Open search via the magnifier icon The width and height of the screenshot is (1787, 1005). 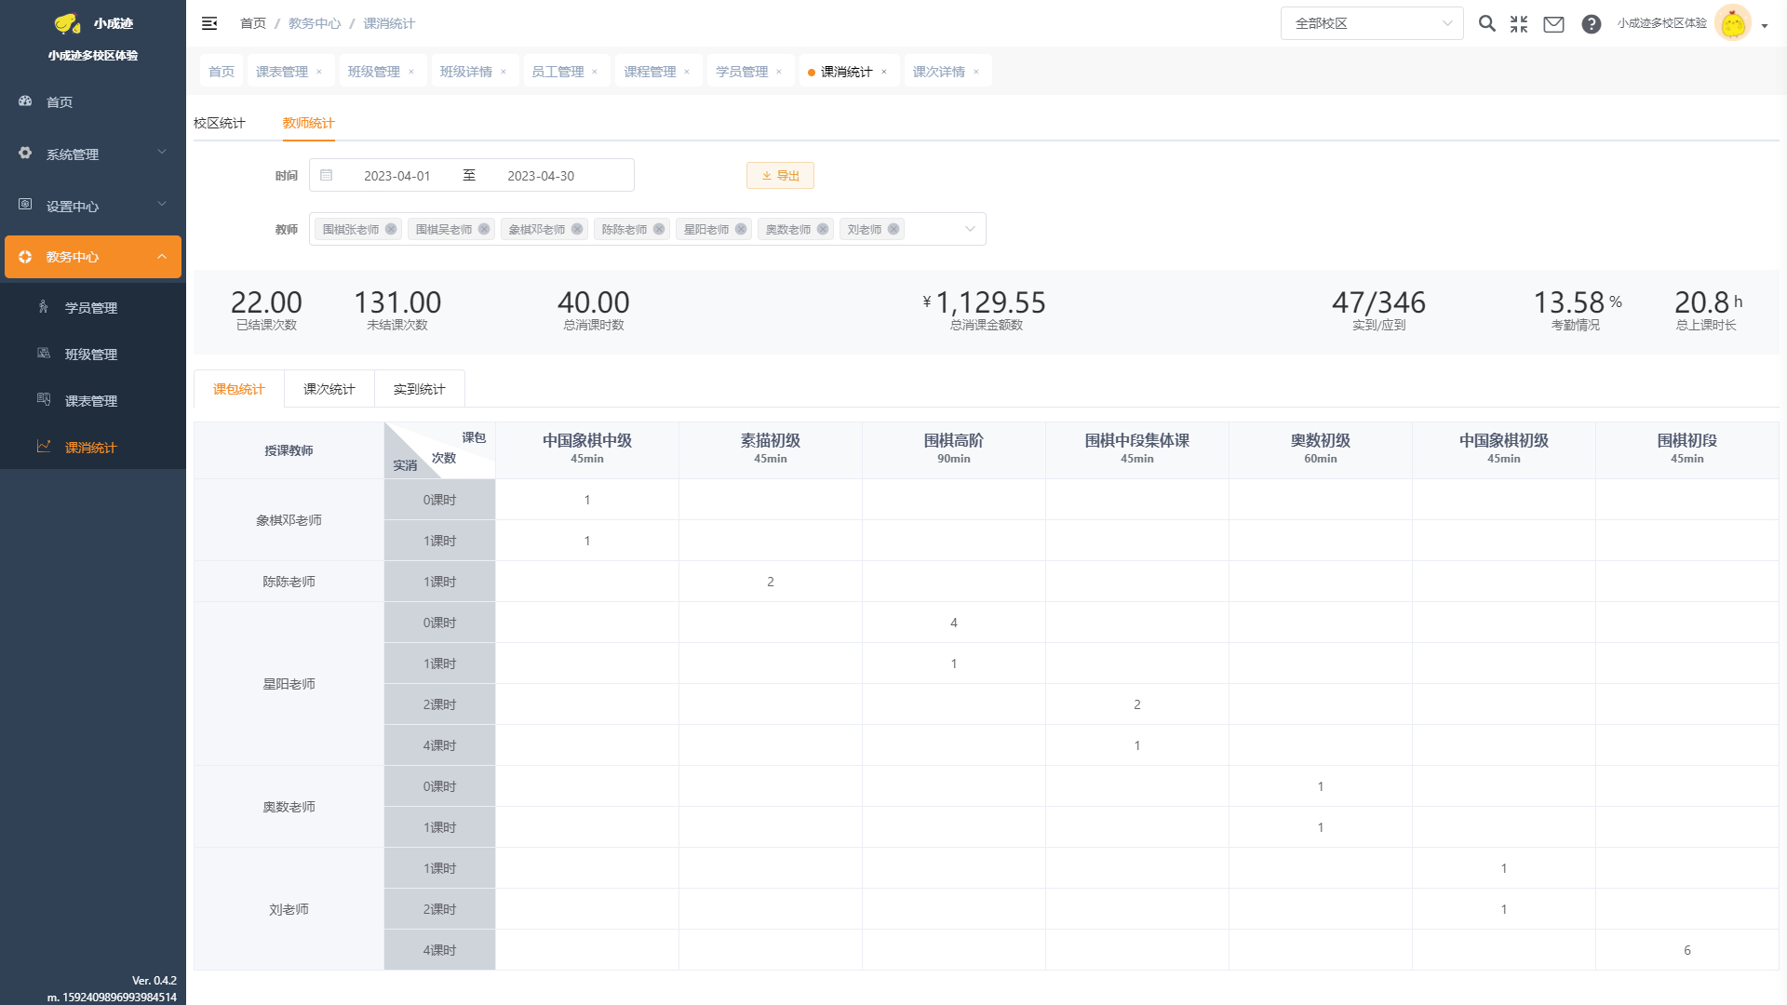pyautogui.click(x=1487, y=23)
